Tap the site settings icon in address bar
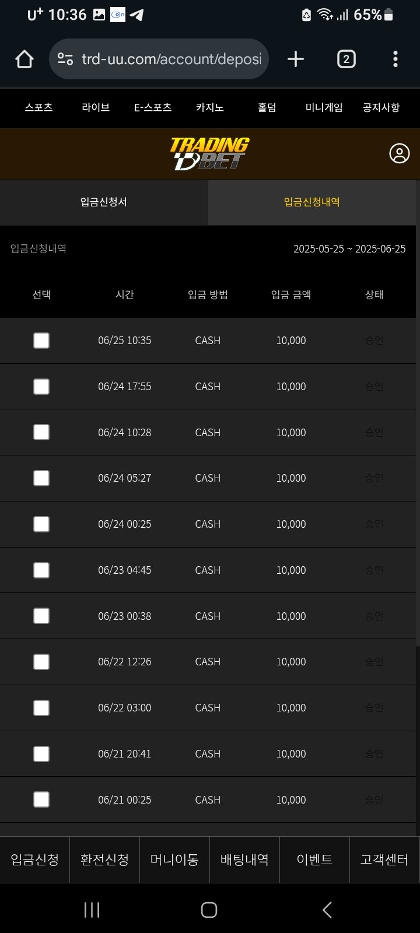 coord(65,59)
